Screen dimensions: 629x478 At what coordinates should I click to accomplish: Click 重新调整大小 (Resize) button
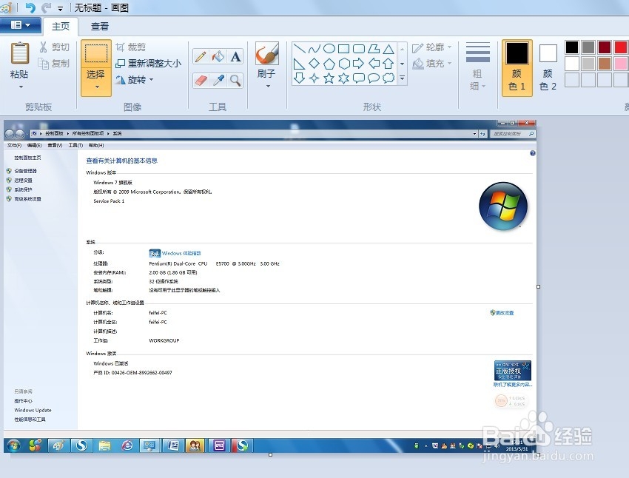point(149,64)
